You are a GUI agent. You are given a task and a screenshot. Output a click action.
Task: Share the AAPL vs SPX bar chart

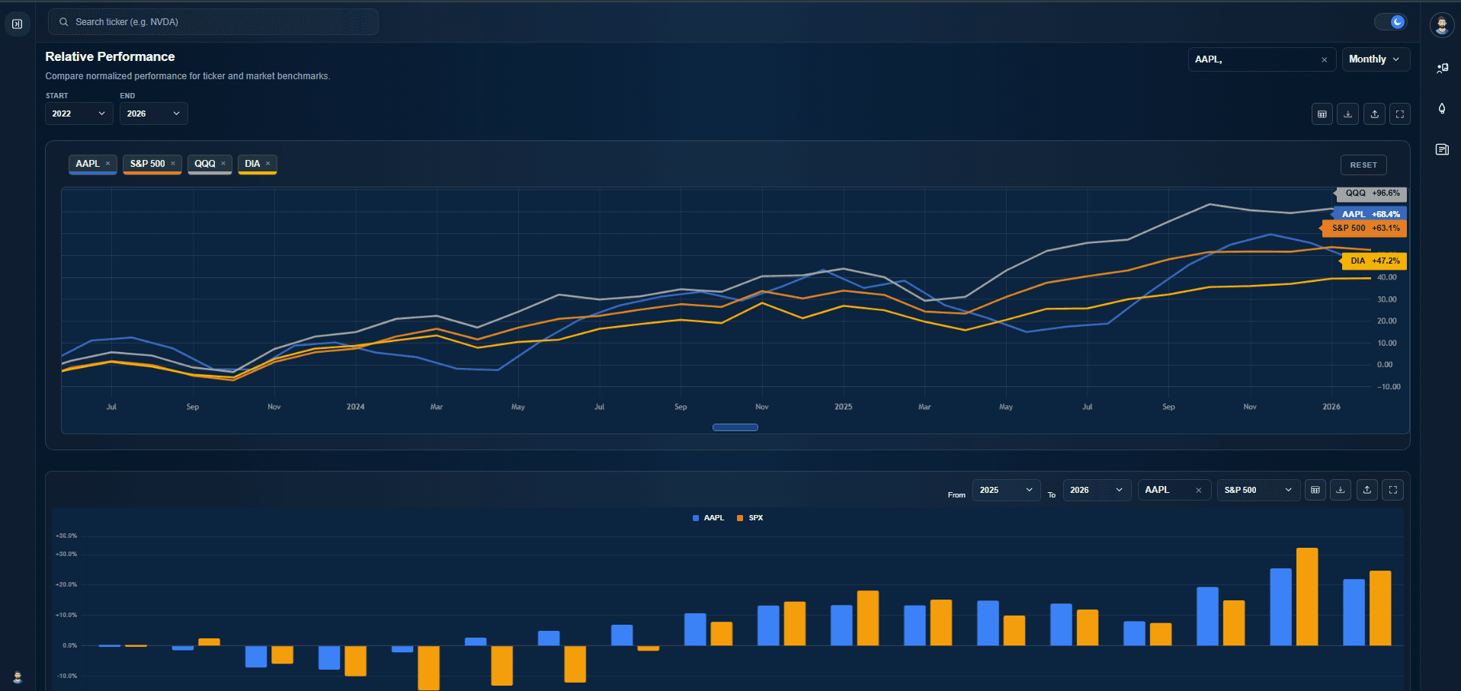(1367, 490)
